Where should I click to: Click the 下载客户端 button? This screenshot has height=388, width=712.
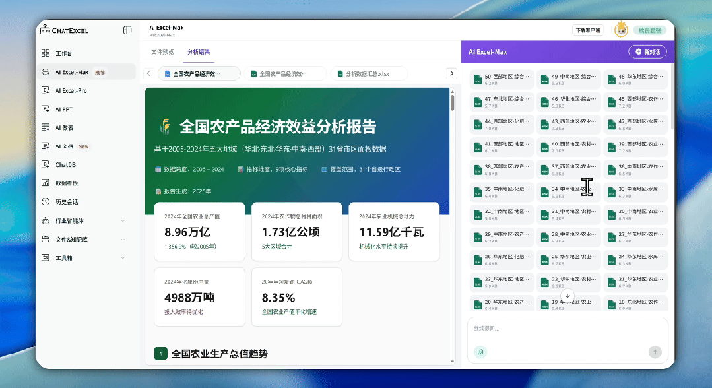[x=588, y=30]
